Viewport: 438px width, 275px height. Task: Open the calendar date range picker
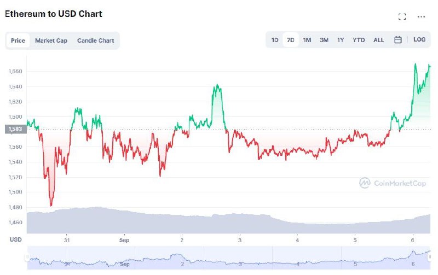(x=398, y=40)
